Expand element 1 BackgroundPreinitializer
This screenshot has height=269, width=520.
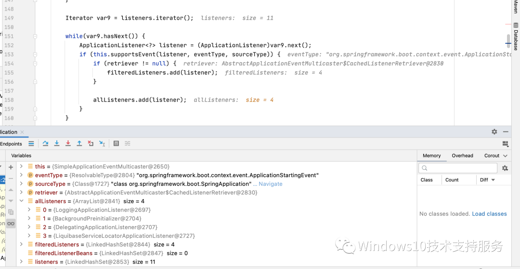(29, 218)
